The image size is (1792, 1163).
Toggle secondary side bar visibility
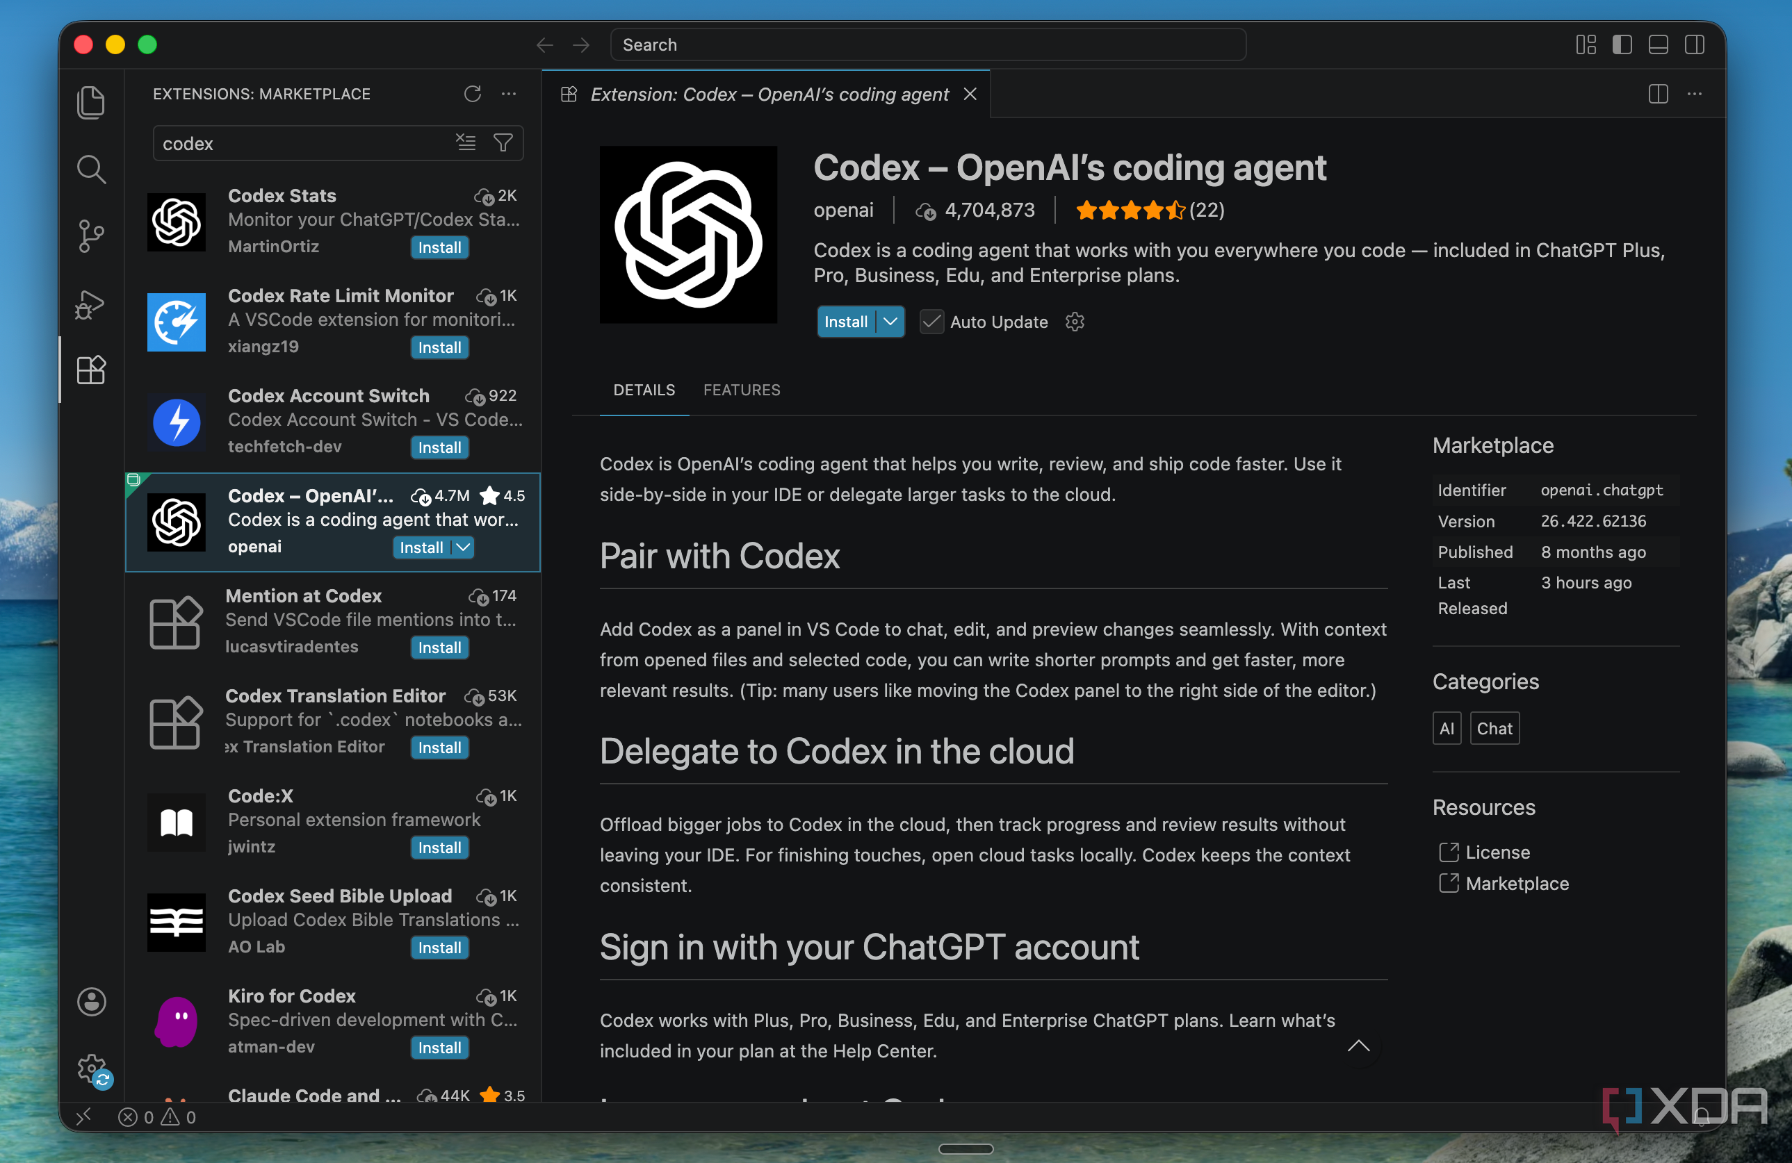[x=1694, y=45]
